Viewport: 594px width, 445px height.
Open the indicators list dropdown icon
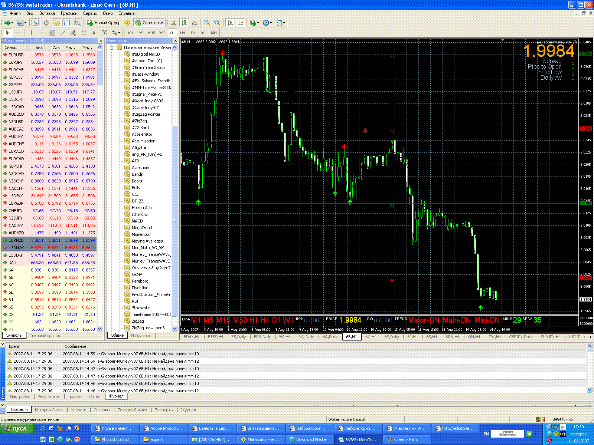(x=254, y=23)
